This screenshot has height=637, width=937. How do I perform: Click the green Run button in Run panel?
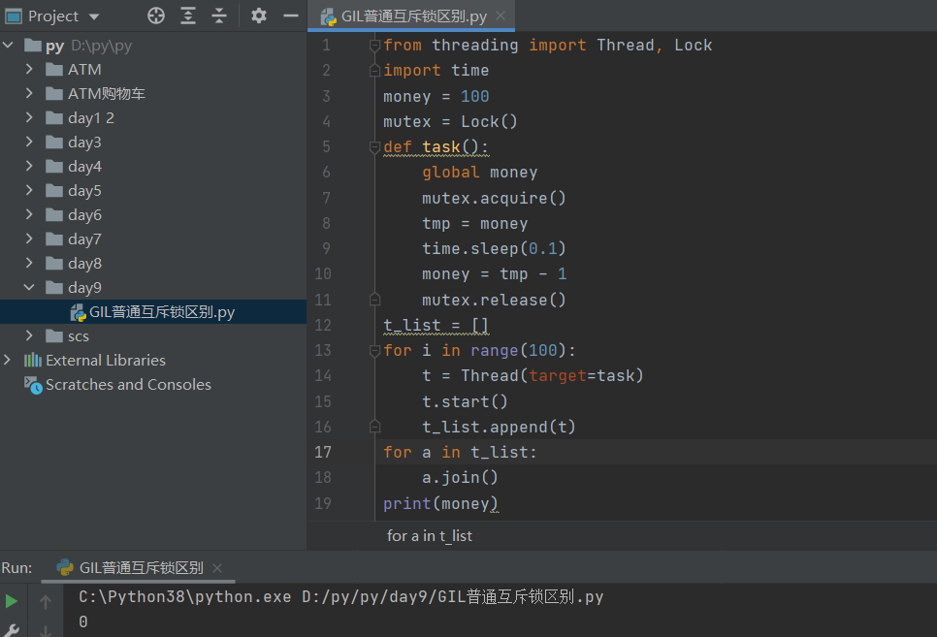[x=12, y=601]
